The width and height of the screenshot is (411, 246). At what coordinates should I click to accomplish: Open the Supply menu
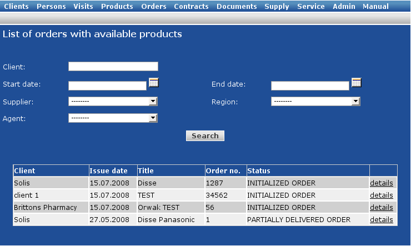click(x=277, y=6)
